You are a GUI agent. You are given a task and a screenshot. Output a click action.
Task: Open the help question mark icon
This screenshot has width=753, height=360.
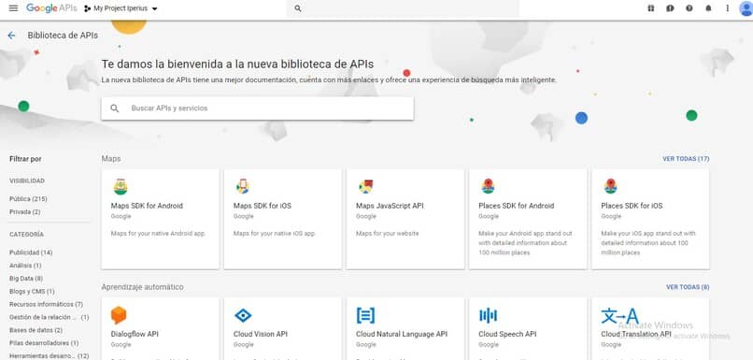pyautogui.click(x=689, y=8)
